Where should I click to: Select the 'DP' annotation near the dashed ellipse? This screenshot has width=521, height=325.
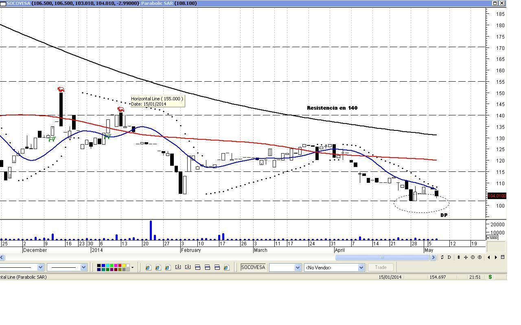click(x=444, y=215)
